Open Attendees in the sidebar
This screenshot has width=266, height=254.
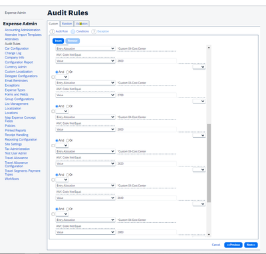point(12,39)
